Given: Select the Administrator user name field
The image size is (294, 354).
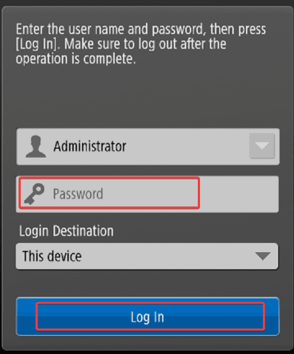Looking at the screenshot, I should click(x=148, y=147).
